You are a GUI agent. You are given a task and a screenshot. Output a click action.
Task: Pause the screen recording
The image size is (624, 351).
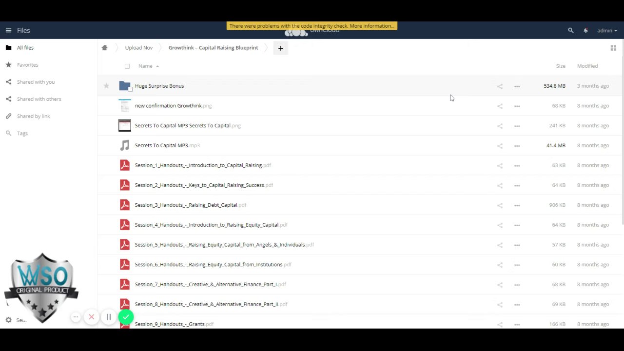tap(109, 317)
